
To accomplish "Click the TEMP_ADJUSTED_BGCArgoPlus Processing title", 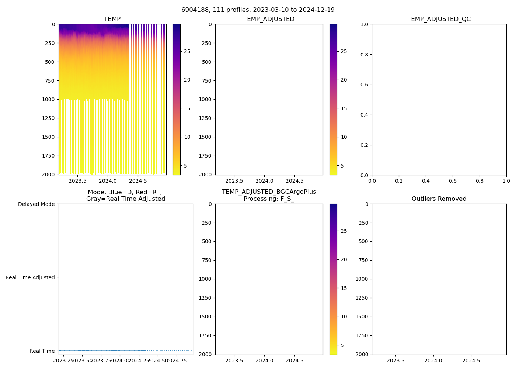I will coord(269,196).
